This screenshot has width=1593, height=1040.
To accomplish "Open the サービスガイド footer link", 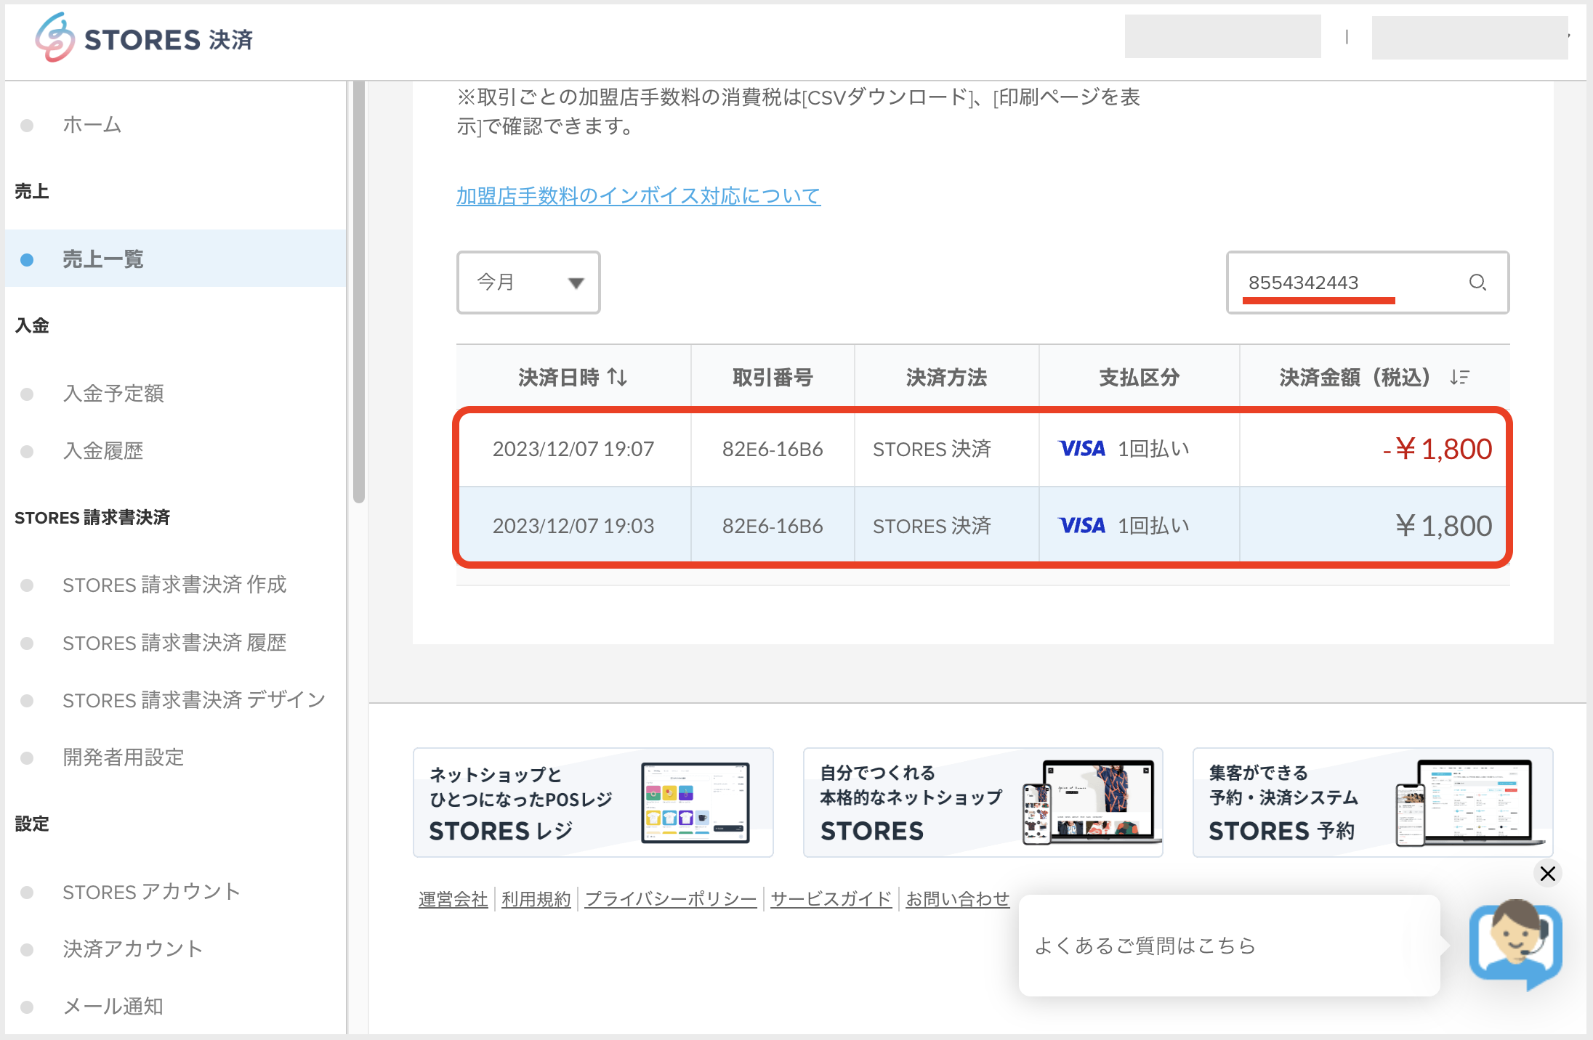I will pyautogui.click(x=831, y=899).
